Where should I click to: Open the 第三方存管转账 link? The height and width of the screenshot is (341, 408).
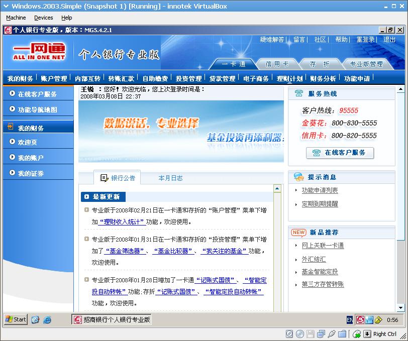tap(323, 284)
